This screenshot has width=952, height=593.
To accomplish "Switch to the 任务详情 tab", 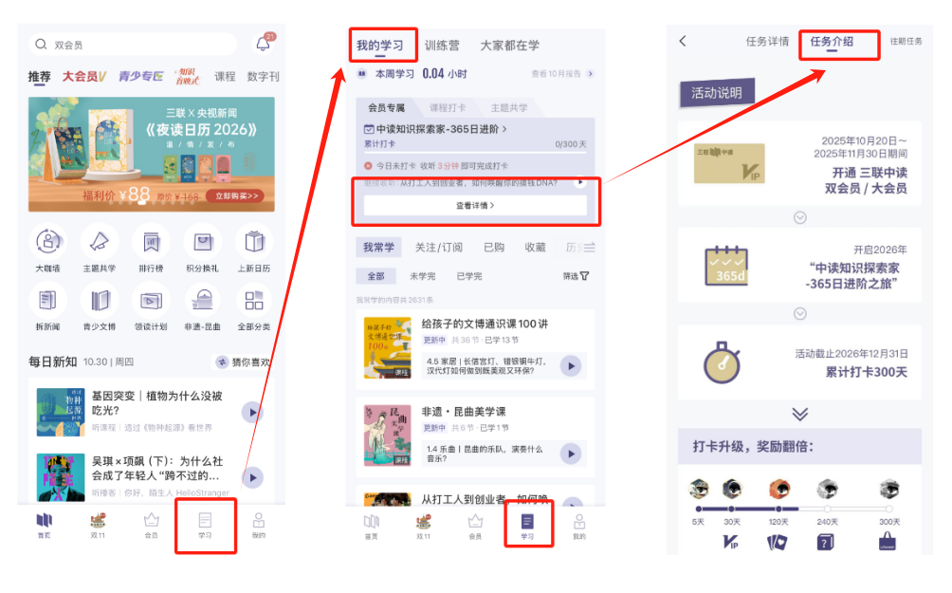I will coord(767,42).
